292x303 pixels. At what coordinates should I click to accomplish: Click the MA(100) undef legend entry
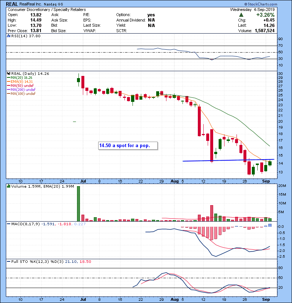(21, 94)
